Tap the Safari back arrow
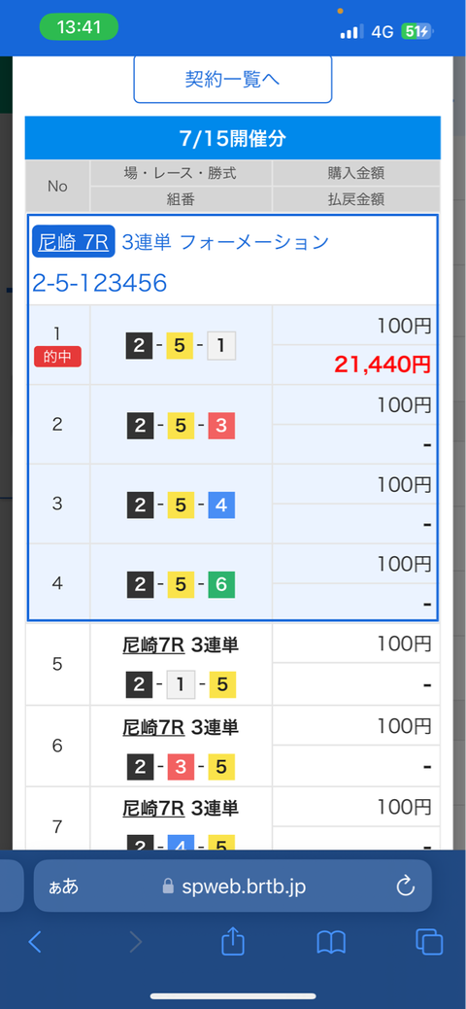The image size is (466, 1009). (x=35, y=942)
